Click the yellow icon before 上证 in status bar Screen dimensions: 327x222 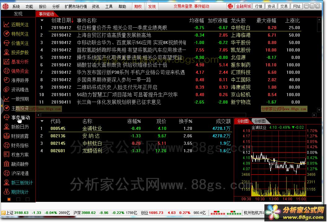(x=3, y=213)
